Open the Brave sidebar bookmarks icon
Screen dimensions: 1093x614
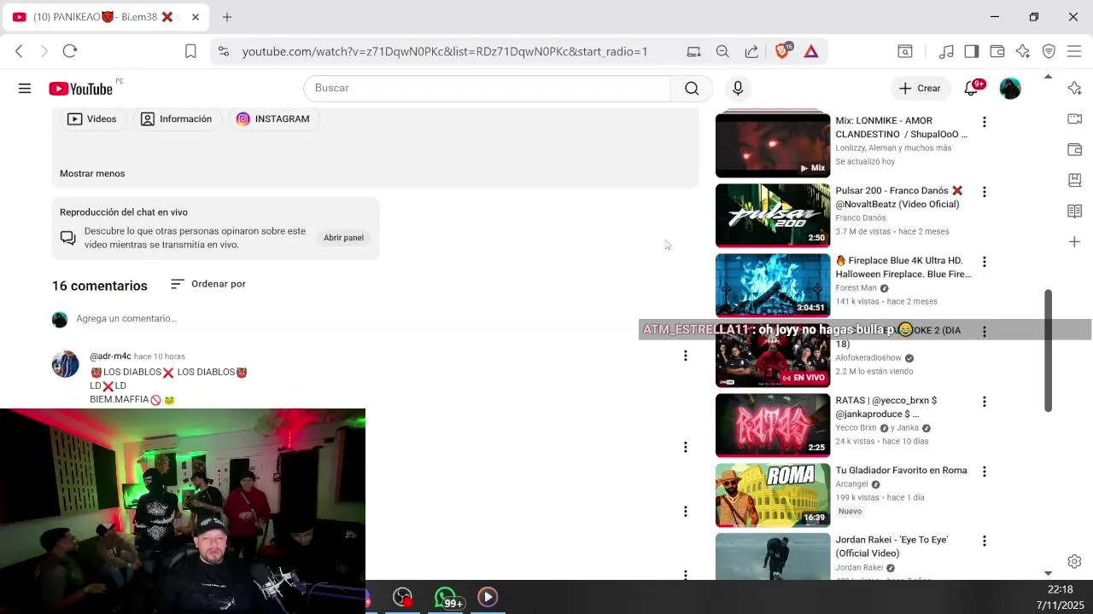(x=1075, y=180)
